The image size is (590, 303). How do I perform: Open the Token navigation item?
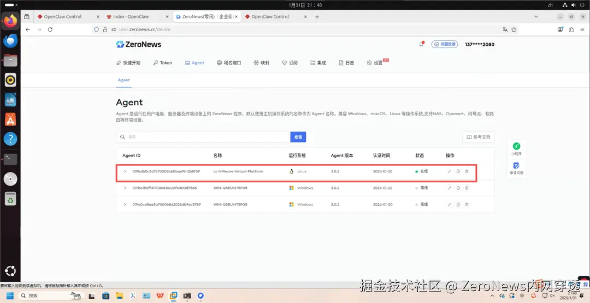click(x=163, y=63)
